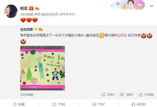Open the @杨幂 mention in reposted text

tap(122, 35)
